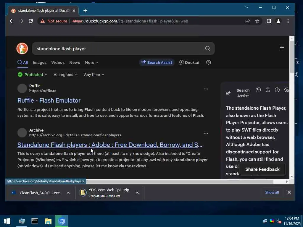The image size is (303, 227).
Task: Expand the More search categories
Action: tap(92, 63)
